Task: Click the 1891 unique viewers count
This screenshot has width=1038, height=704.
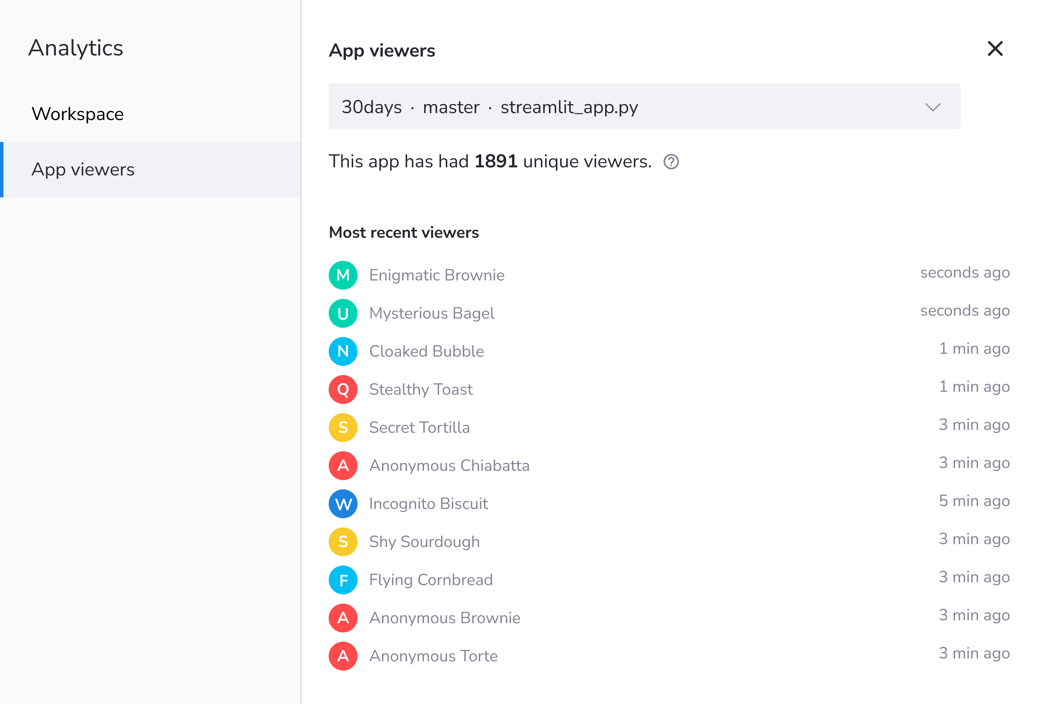Action: pos(496,161)
